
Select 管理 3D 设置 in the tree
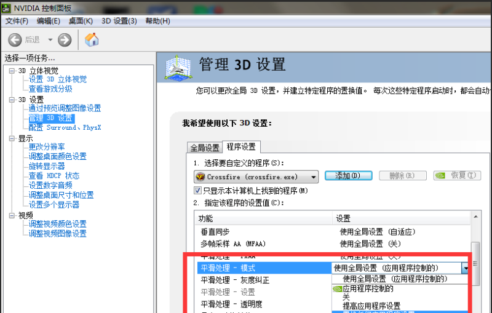[x=52, y=118]
